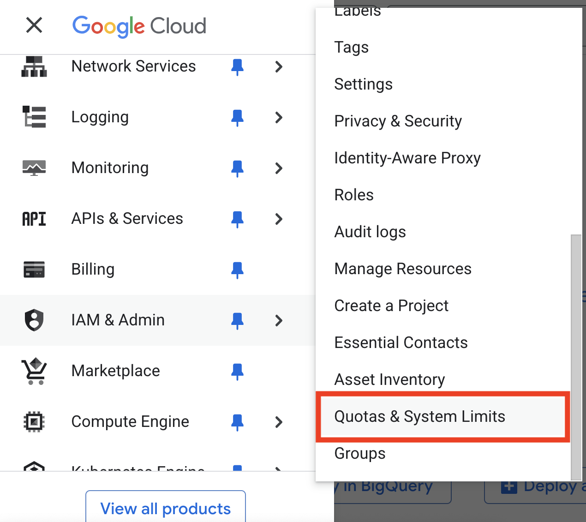This screenshot has height=522, width=586.
Task: Click the IAM & Admin shield icon
Action: click(34, 320)
